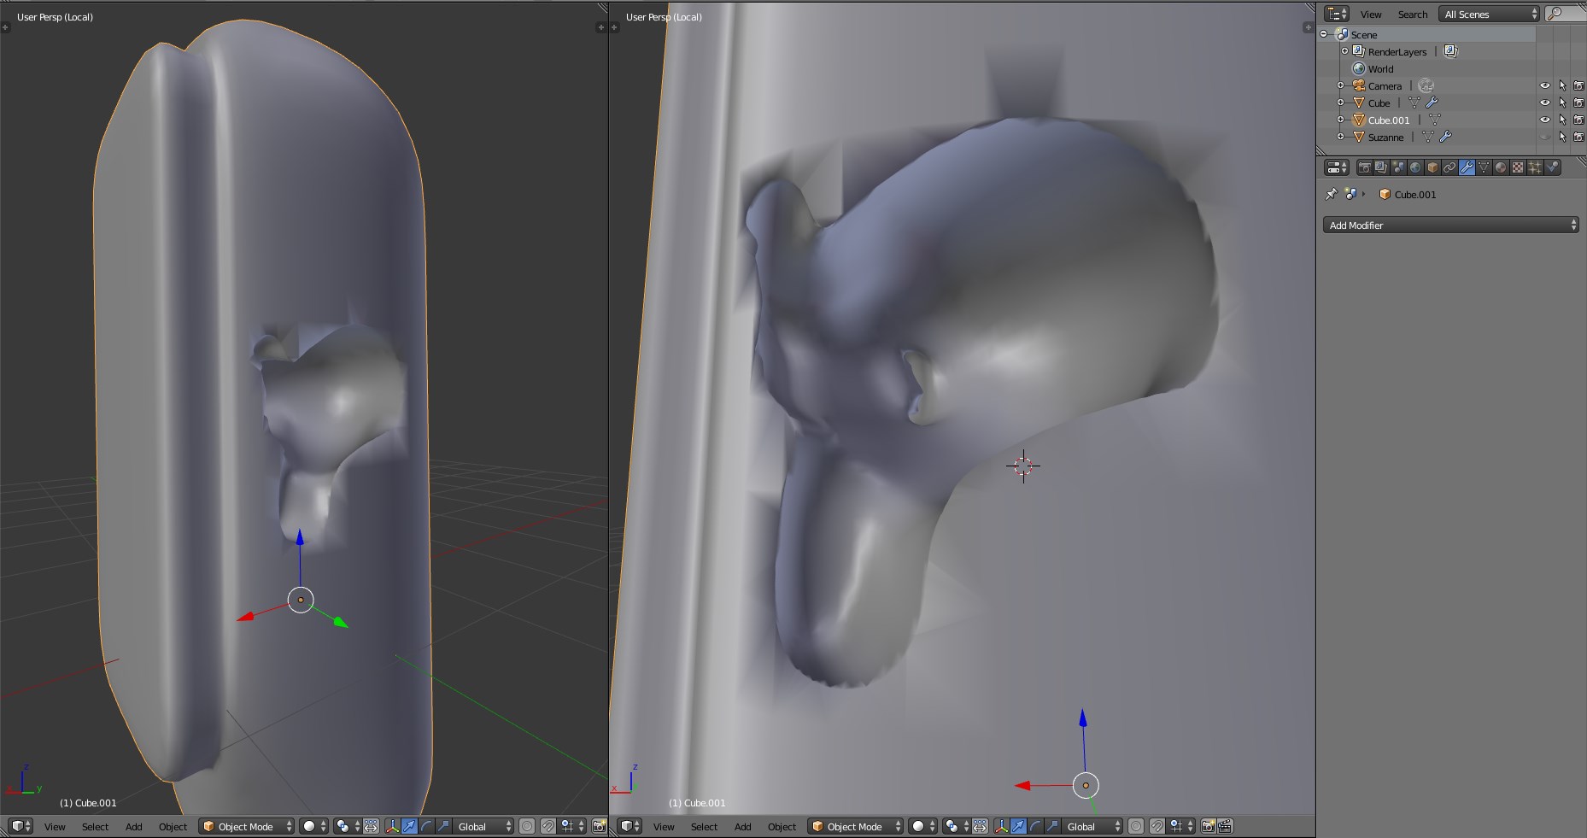
Task: Select World in the outliner
Action: 1380,68
